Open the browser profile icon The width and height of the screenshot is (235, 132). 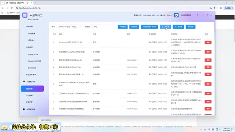[x=221, y=8]
